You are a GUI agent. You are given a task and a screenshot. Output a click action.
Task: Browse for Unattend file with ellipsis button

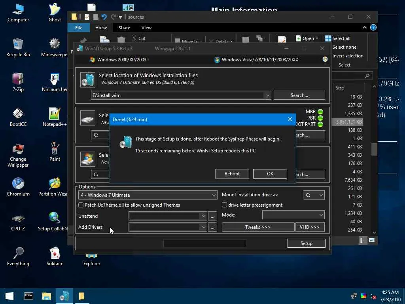pos(212,216)
